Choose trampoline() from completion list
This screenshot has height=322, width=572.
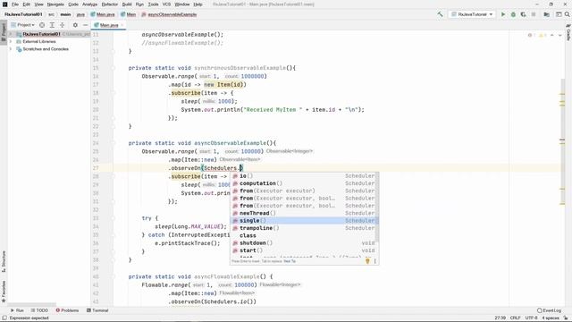click(304, 228)
